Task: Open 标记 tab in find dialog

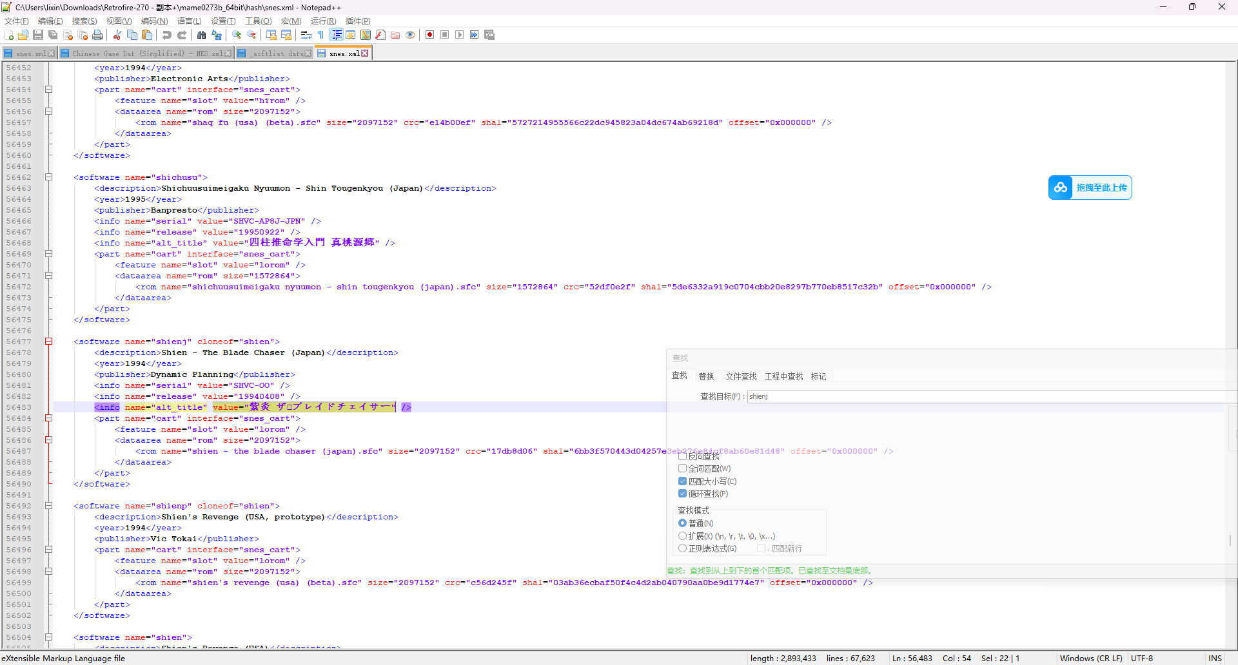Action: pos(818,376)
